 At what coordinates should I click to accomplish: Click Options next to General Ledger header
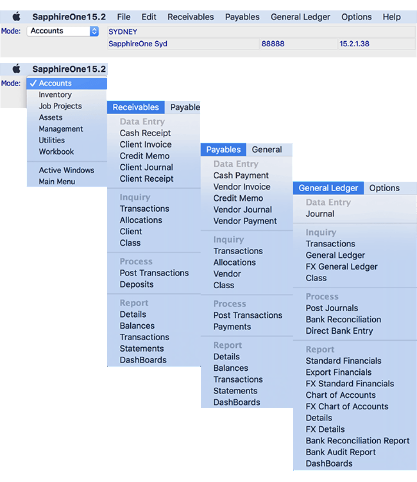click(384, 188)
